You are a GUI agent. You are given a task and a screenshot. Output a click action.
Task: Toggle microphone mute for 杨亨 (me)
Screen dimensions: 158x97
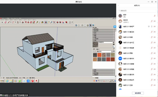155,16
